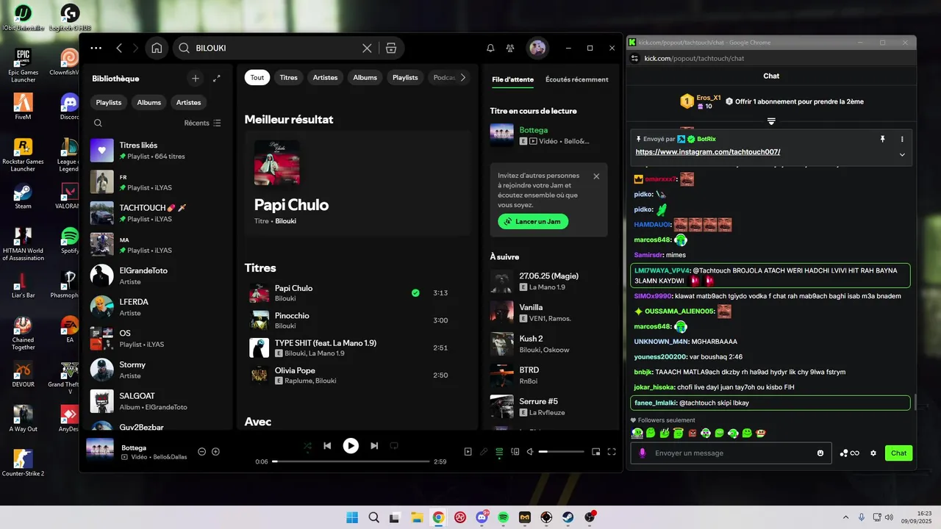
Task: Skip to the next track
Action: pos(374,445)
